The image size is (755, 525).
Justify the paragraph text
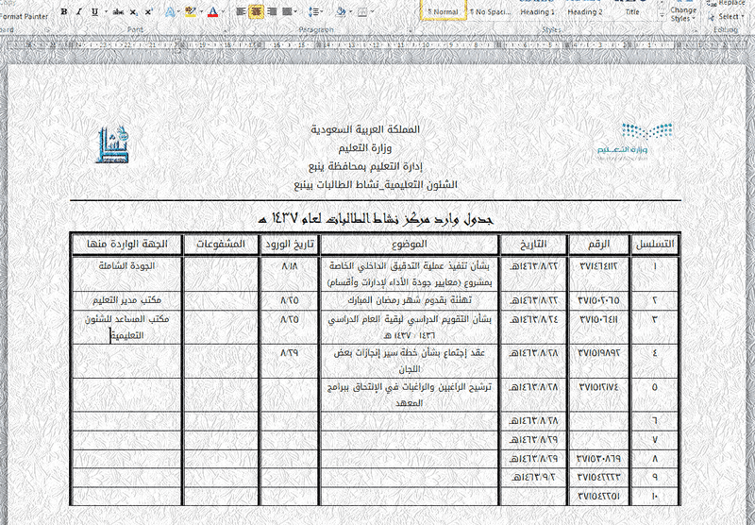point(287,11)
